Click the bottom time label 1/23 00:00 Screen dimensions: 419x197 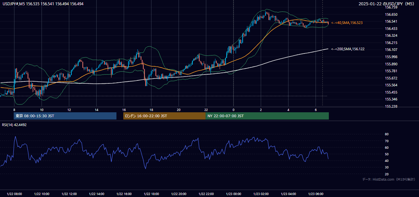click(x=233, y=194)
